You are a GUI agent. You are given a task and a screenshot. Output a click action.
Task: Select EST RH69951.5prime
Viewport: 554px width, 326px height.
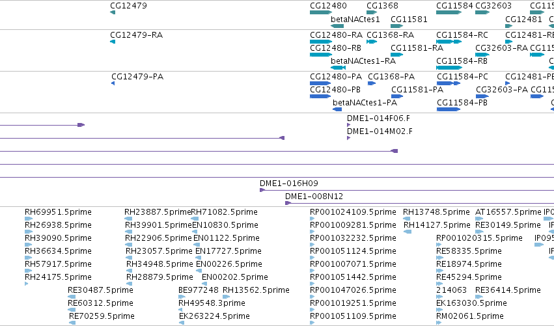pyautogui.click(x=58, y=212)
